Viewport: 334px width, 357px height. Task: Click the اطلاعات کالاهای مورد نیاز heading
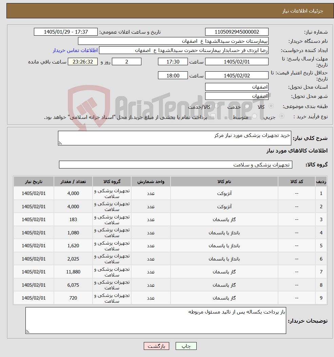[x=297, y=151]
